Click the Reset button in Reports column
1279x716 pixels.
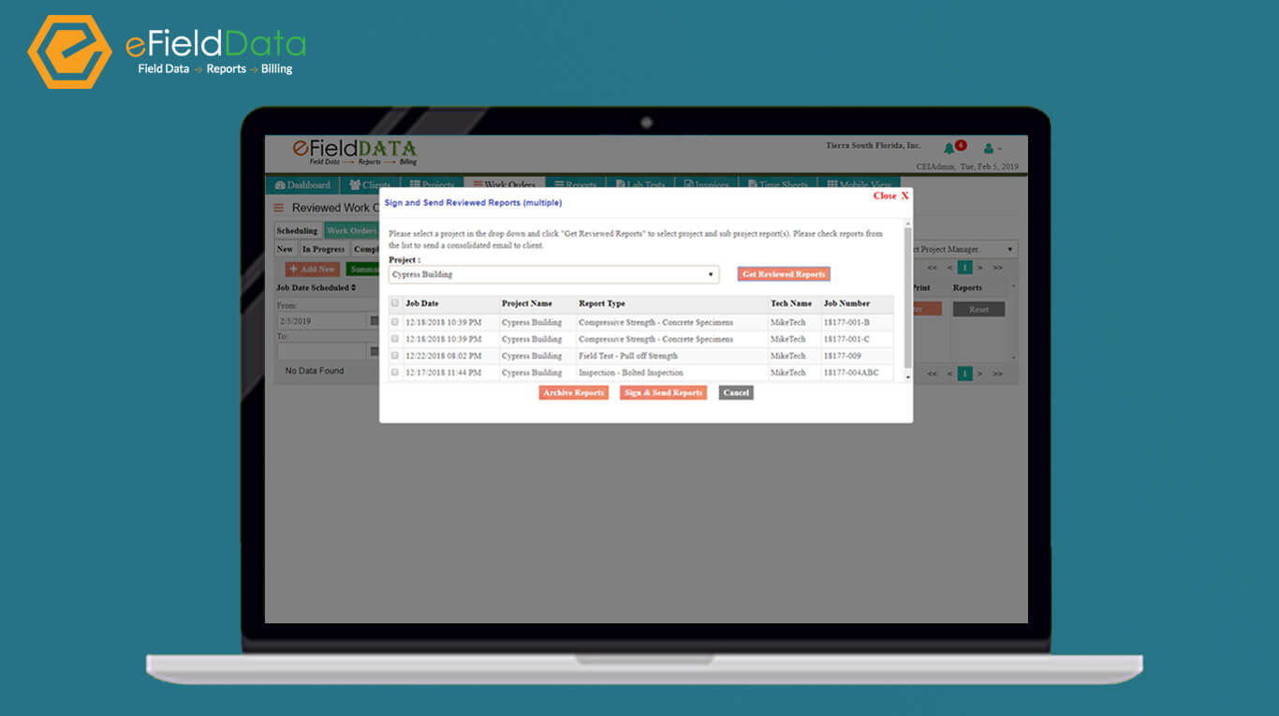point(978,309)
